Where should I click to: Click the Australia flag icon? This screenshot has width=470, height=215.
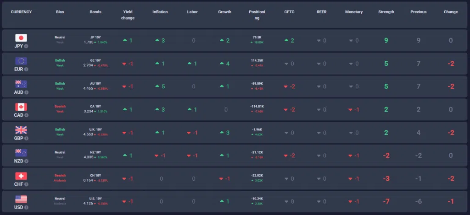pos(21,84)
